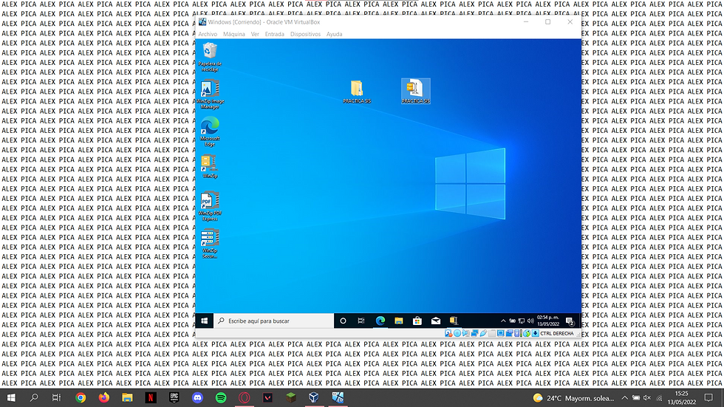This screenshot has width=724, height=407.
Task: Launch Spotify from host taskbar
Action: (221, 397)
